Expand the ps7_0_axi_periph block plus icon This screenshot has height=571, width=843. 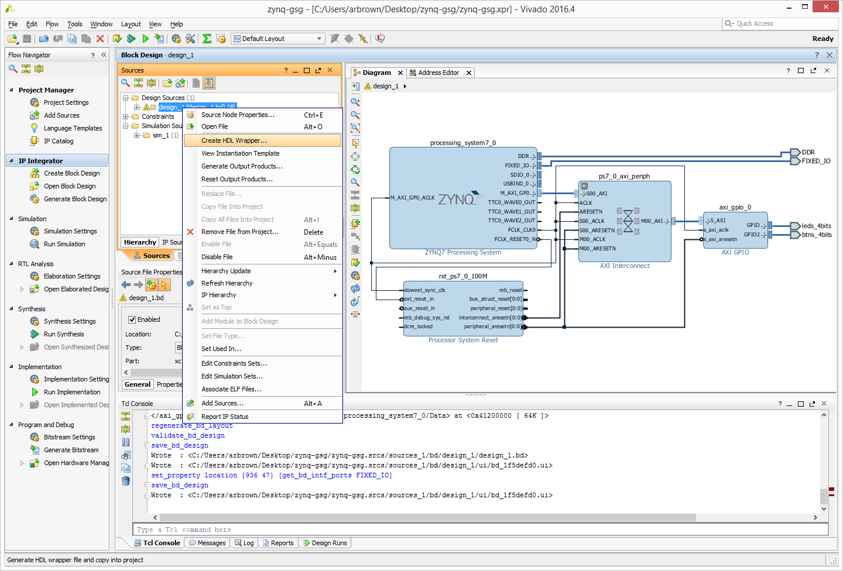(584, 186)
